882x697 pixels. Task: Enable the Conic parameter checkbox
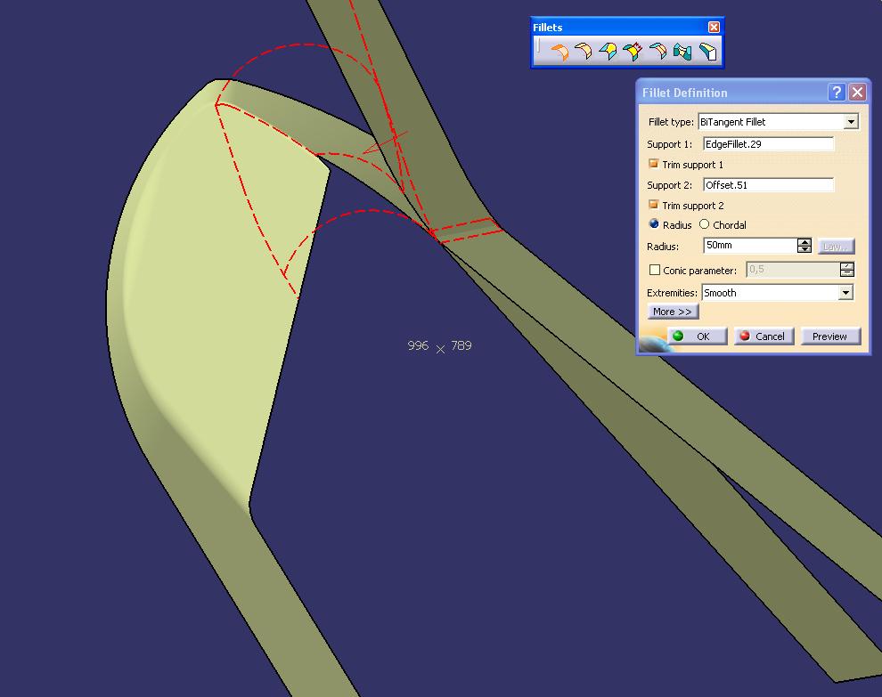pos(654,270)
